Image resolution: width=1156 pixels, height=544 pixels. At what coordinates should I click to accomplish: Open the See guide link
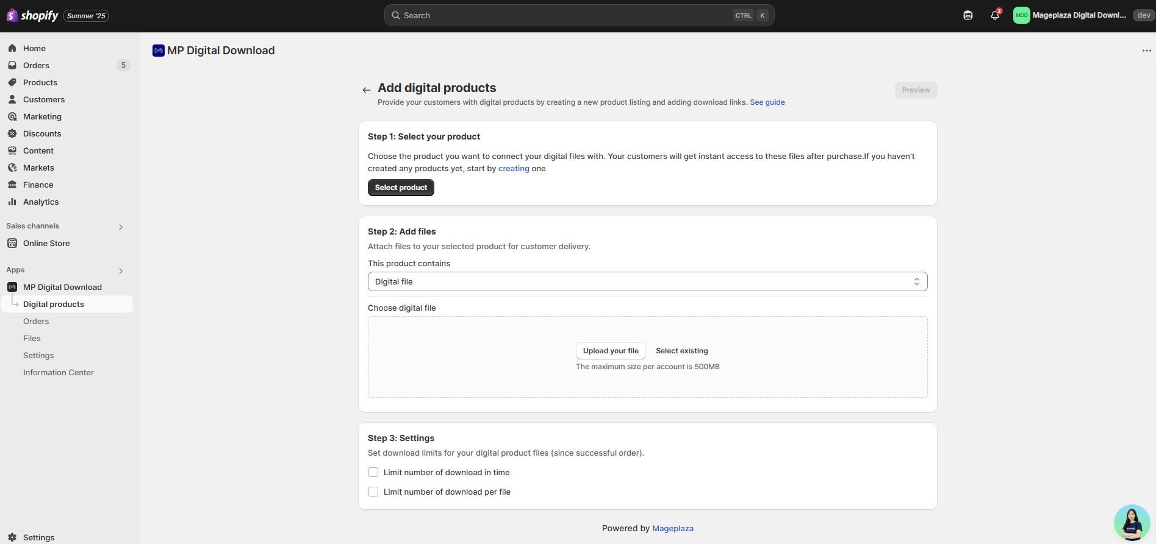point(767,102)
